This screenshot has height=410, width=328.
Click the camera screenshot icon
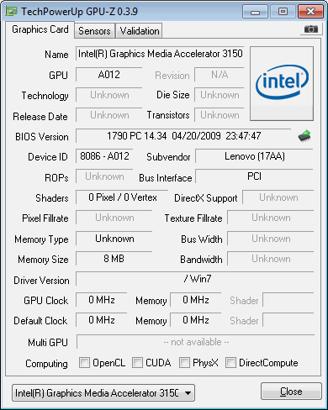pos(311,29)
